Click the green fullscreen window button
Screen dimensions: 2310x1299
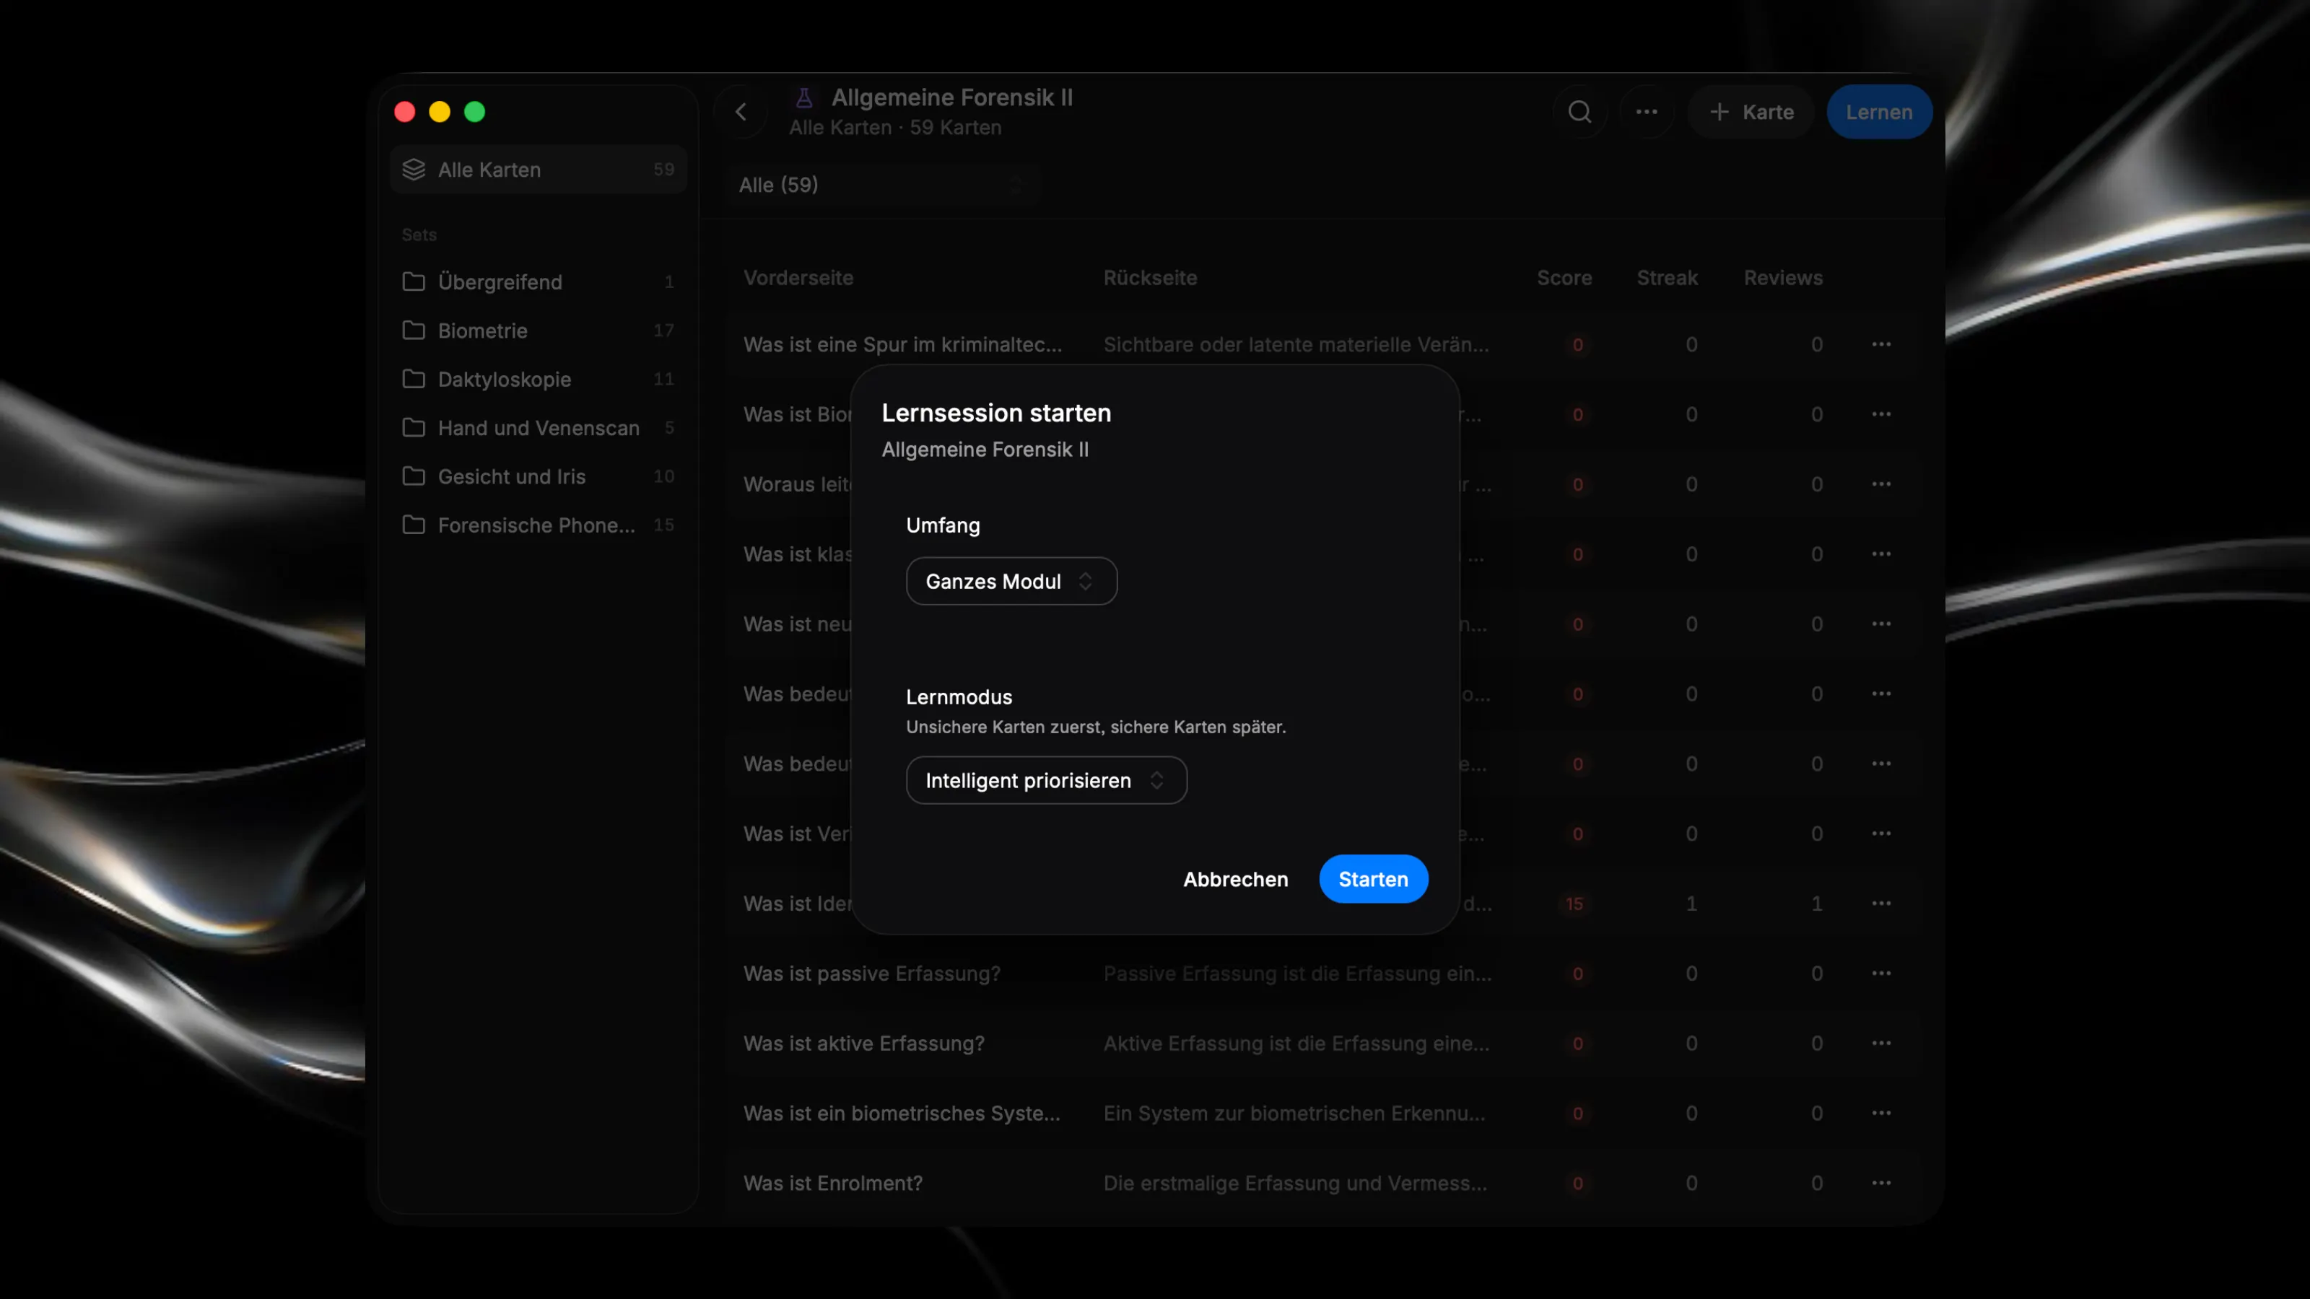[474, 112]
